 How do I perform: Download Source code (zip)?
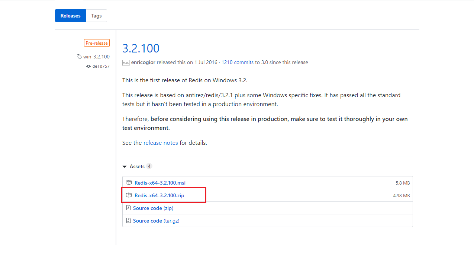pos(153,208)
